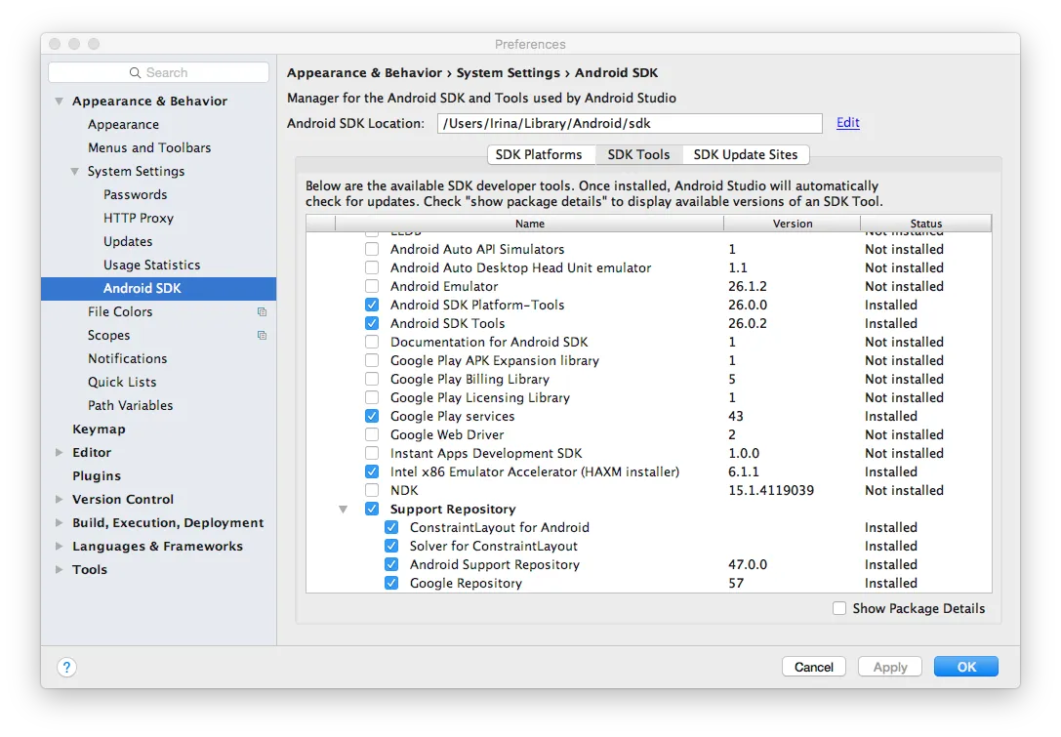Select Android SDK in sidebar

point(158,288)
